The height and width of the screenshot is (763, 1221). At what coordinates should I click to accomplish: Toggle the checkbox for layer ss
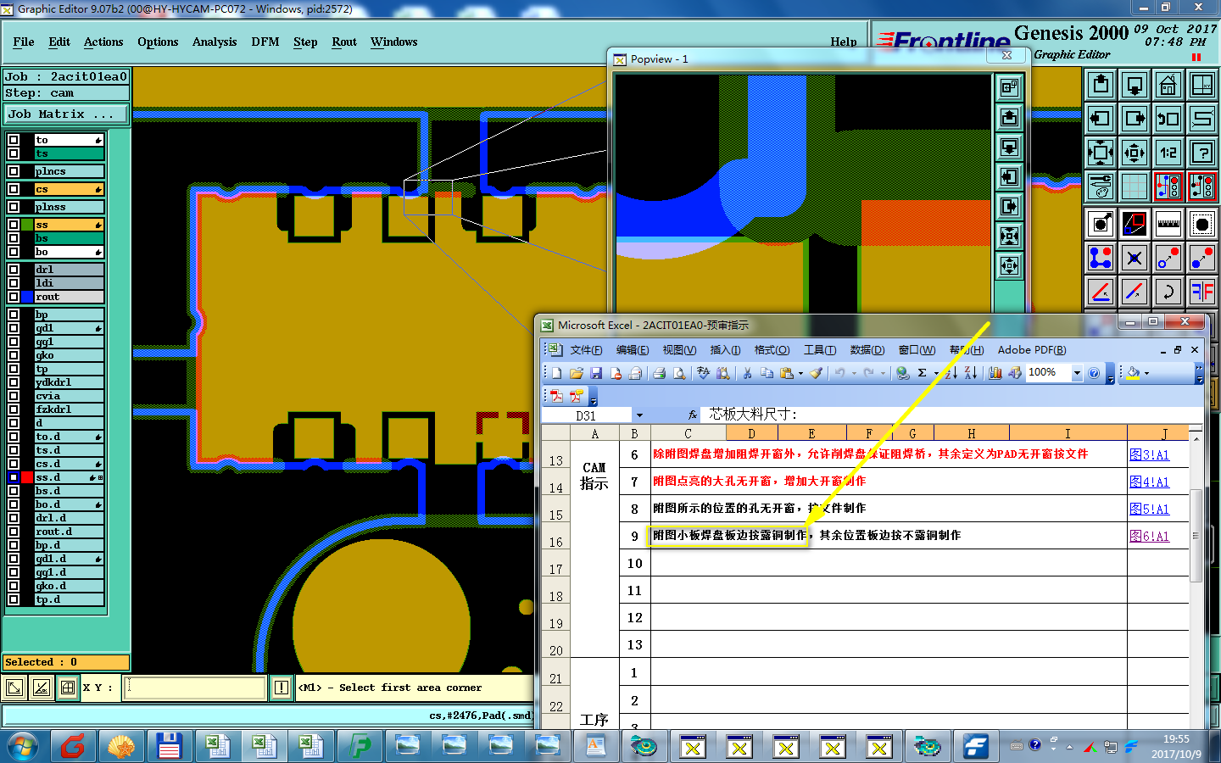(14, 225)
